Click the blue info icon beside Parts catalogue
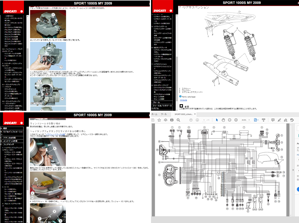 tap(180, 96)
